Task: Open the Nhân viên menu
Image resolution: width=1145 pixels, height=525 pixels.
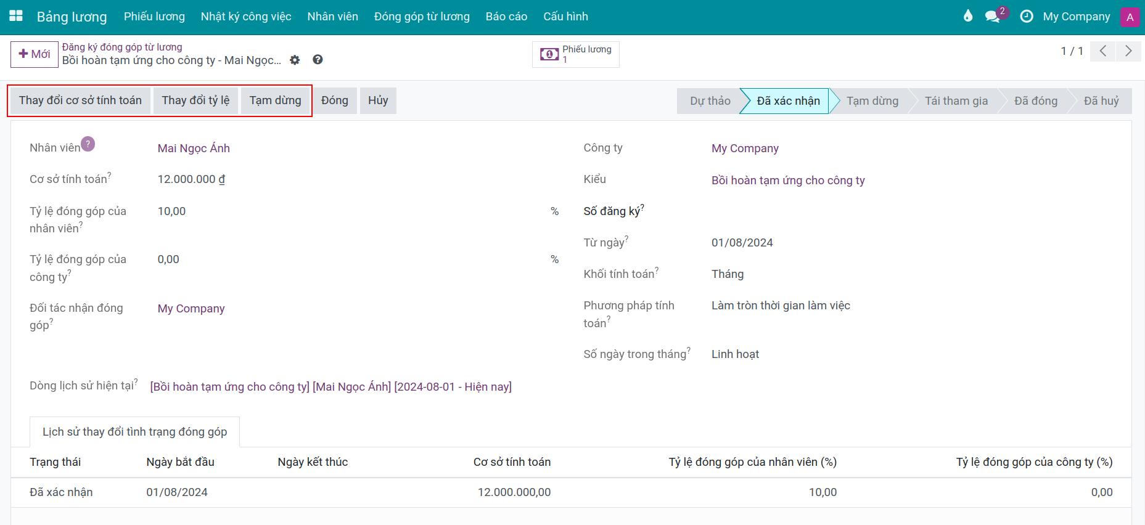Action: pos(333,17)
